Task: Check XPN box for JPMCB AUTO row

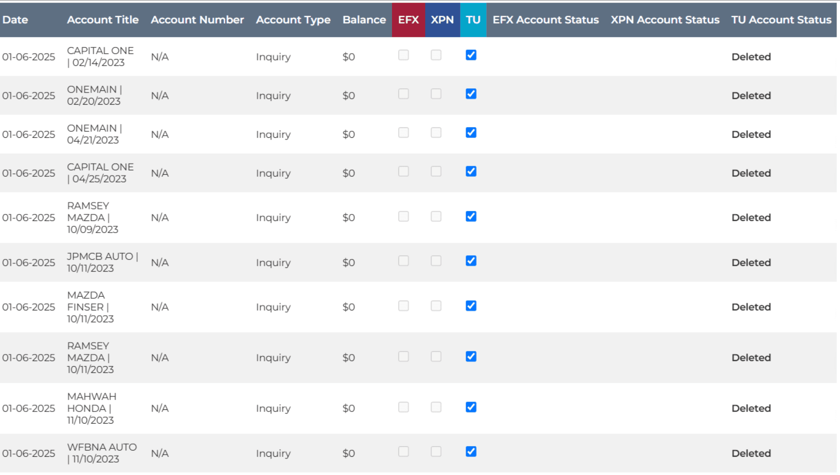Action: pyautogui.click(x=436, y=261)
